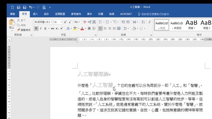212x119 pixels.
Task: Click the Align right icon
Action: (x=110, y=28)
